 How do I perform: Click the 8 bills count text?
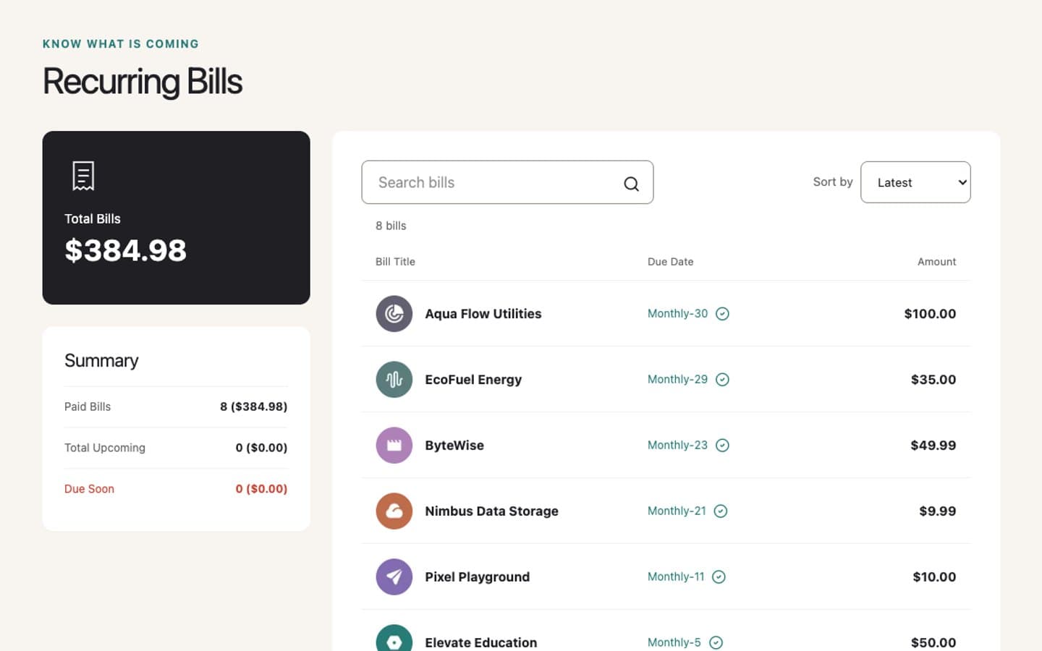coord(391,226)
